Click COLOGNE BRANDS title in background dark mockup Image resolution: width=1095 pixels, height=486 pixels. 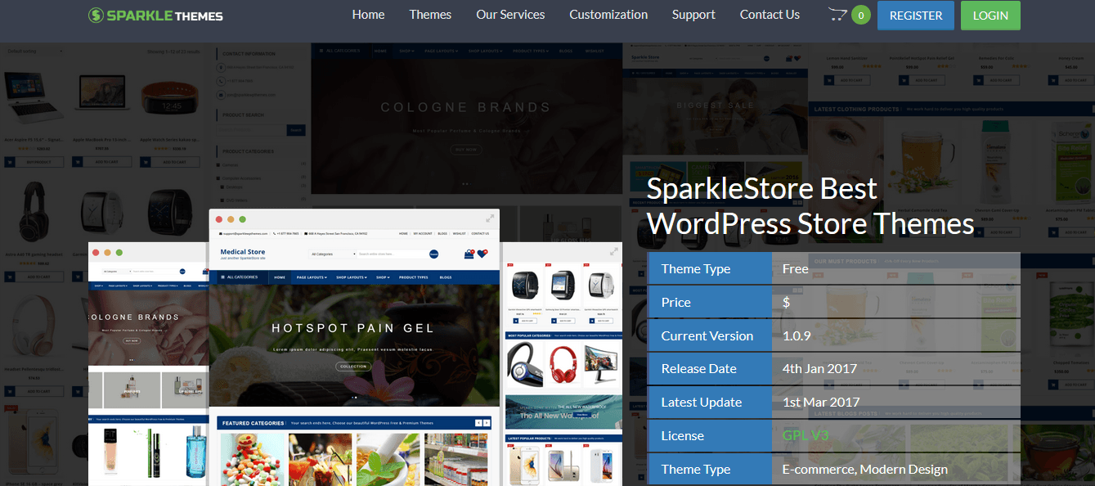pos(466,107)
